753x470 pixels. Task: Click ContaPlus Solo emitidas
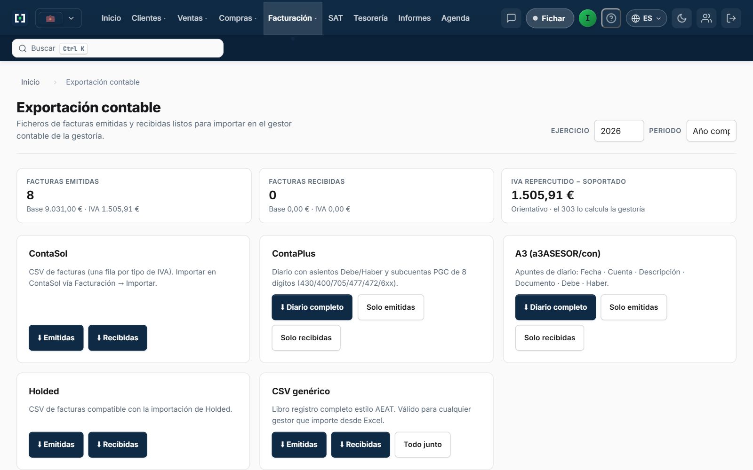click(x=391, y=307)
